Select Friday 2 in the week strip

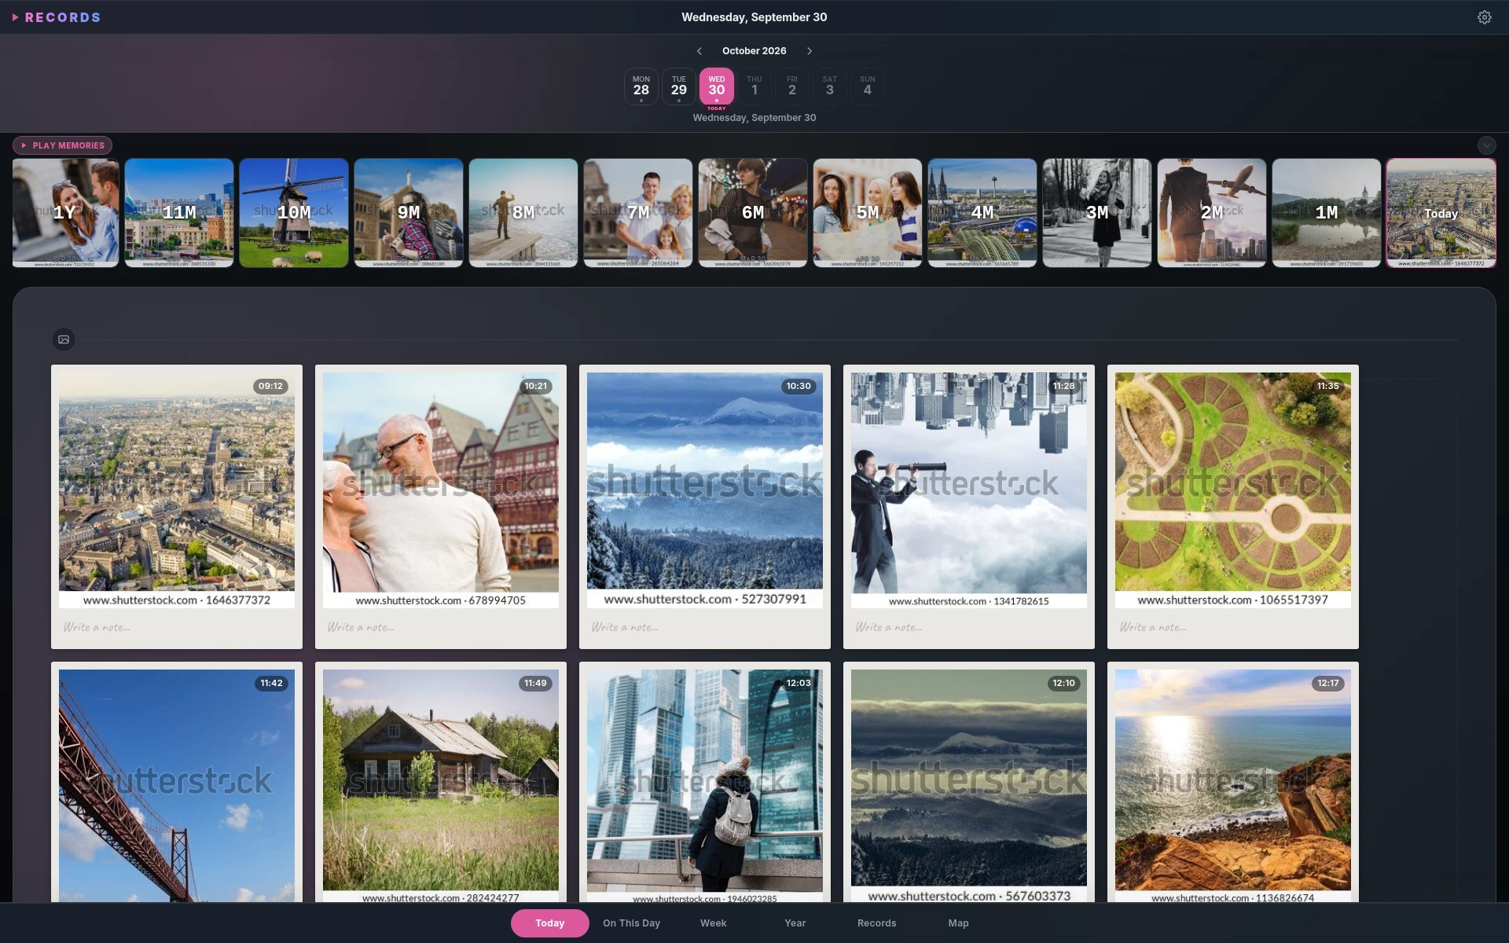coord(792,86)
